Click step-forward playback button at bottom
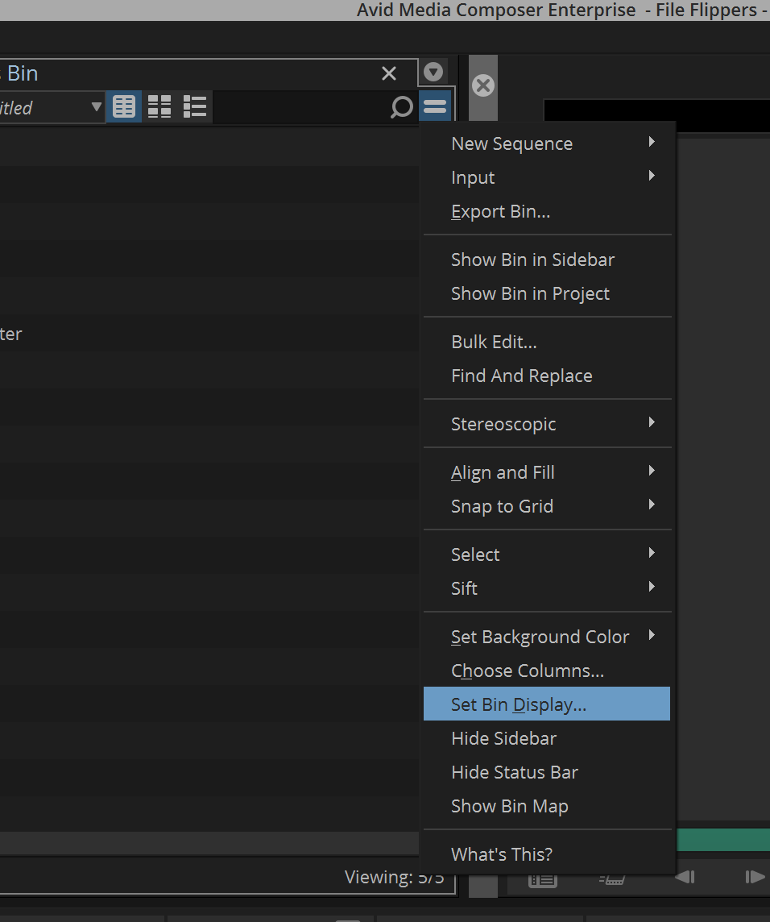Viewport: 770px width, 922px height. 755,878
